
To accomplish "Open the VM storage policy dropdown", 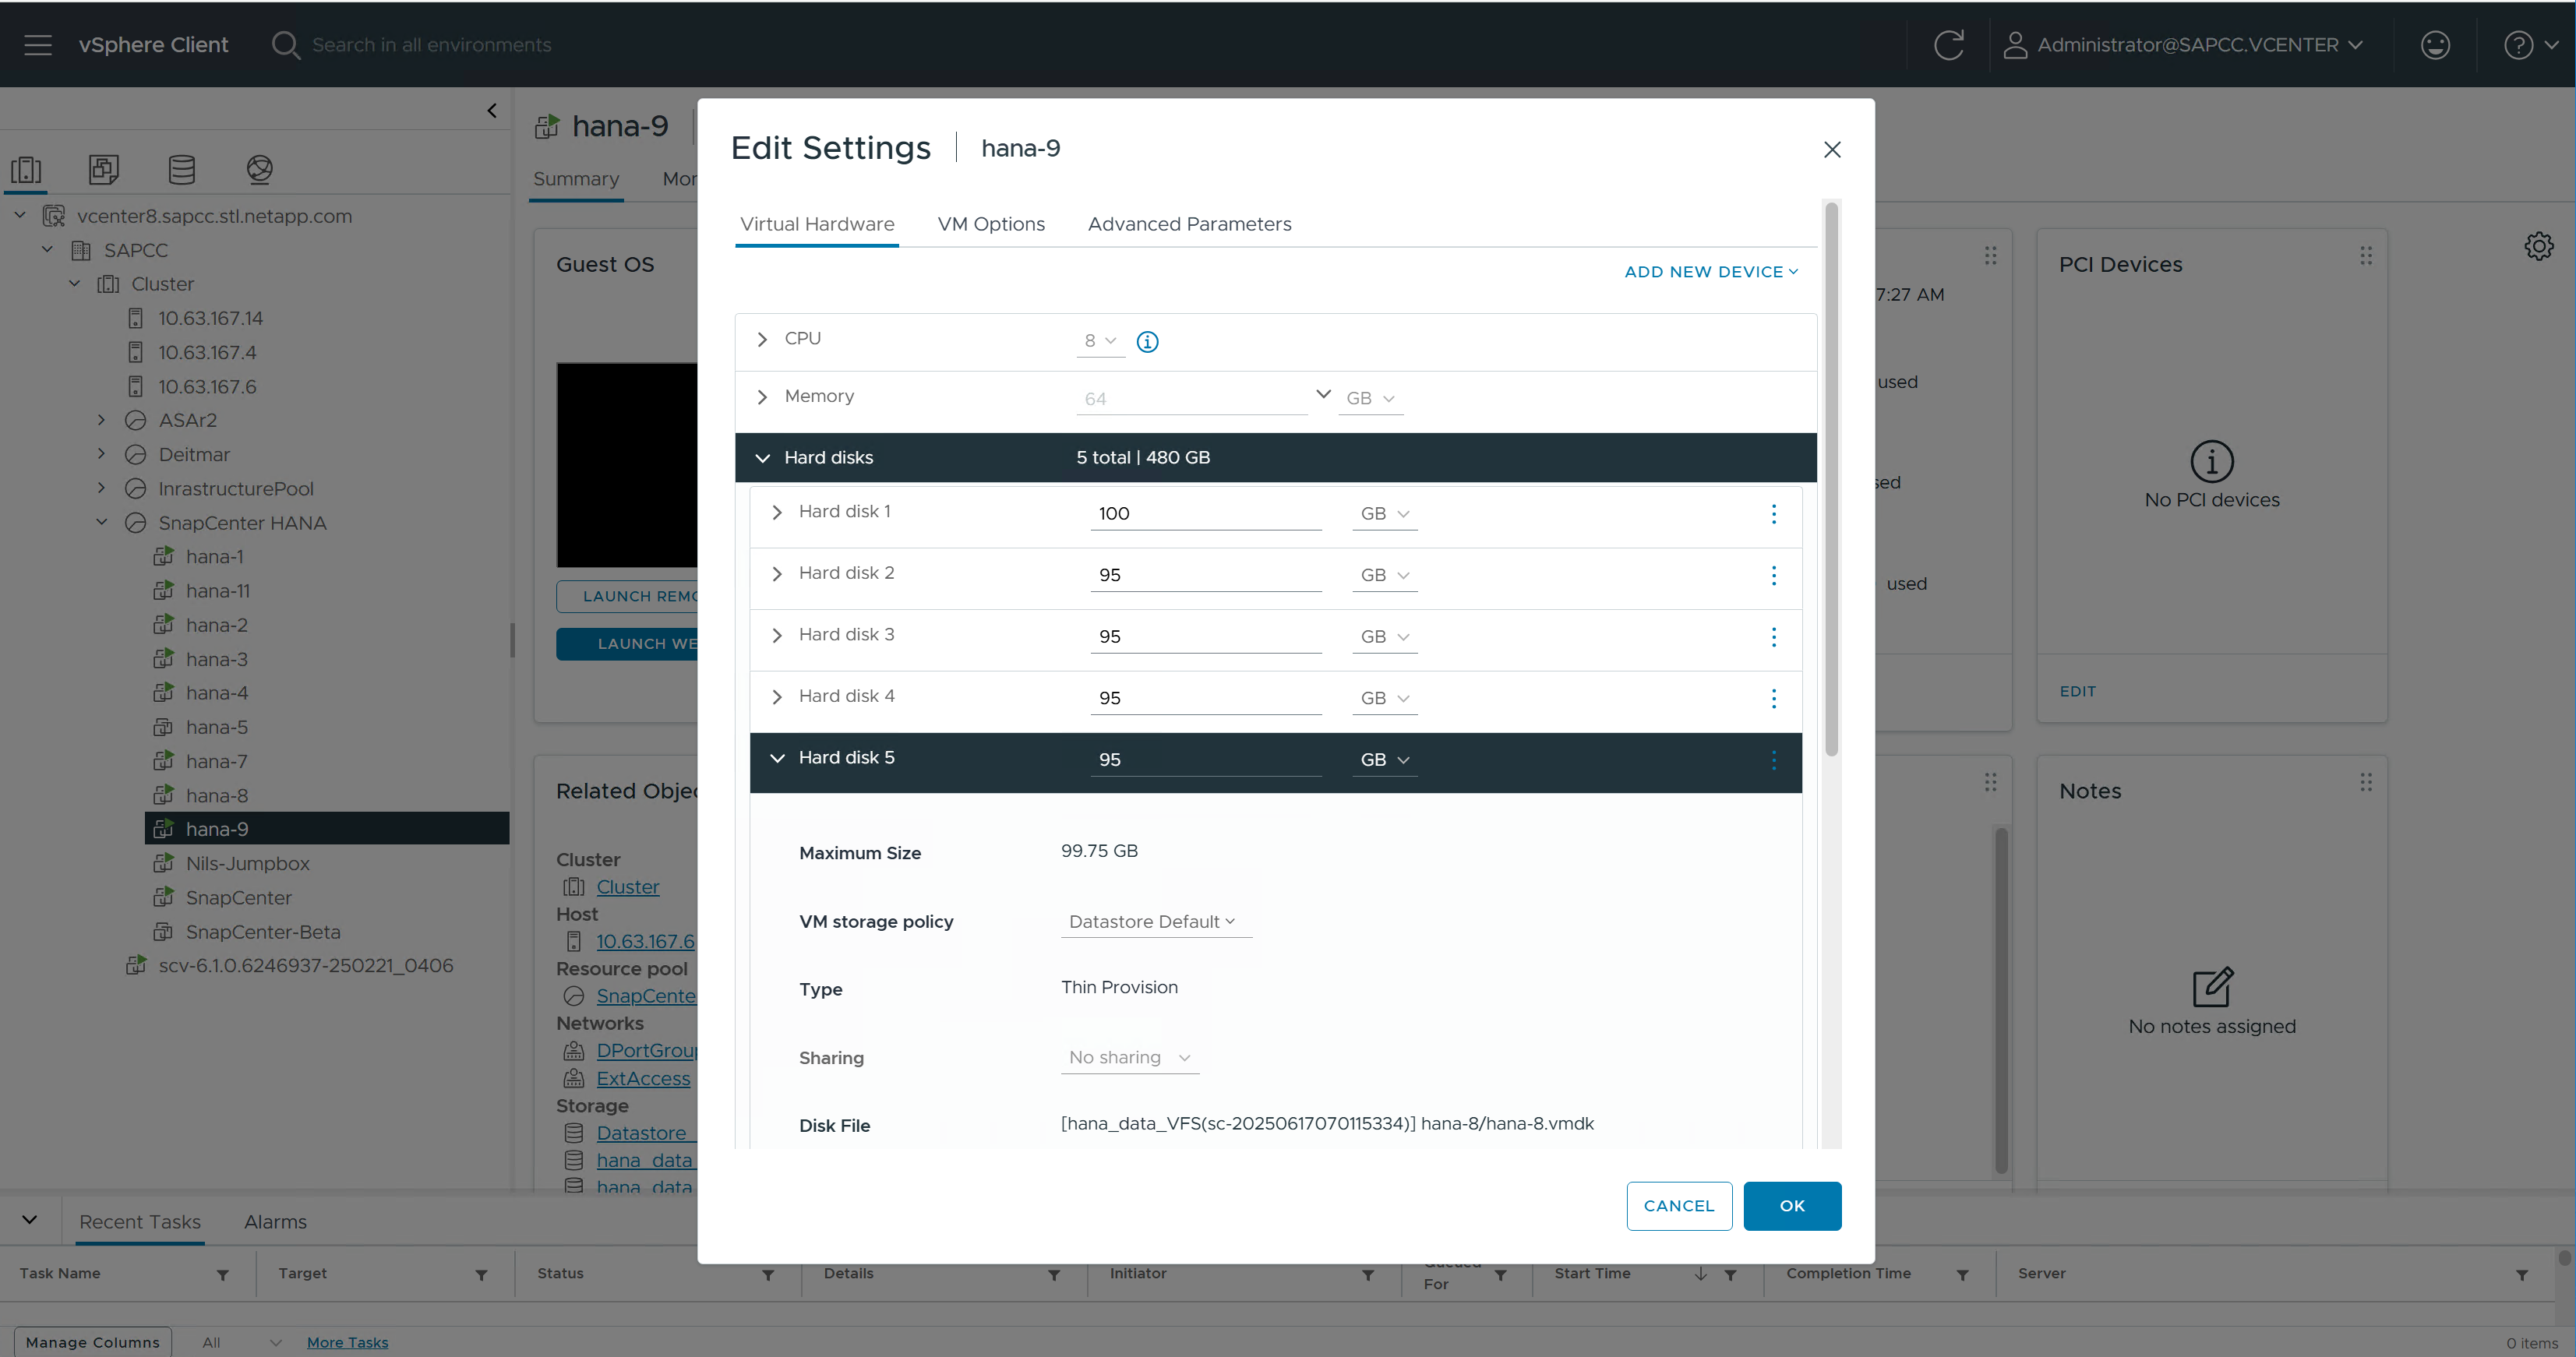I will 1152,922.
